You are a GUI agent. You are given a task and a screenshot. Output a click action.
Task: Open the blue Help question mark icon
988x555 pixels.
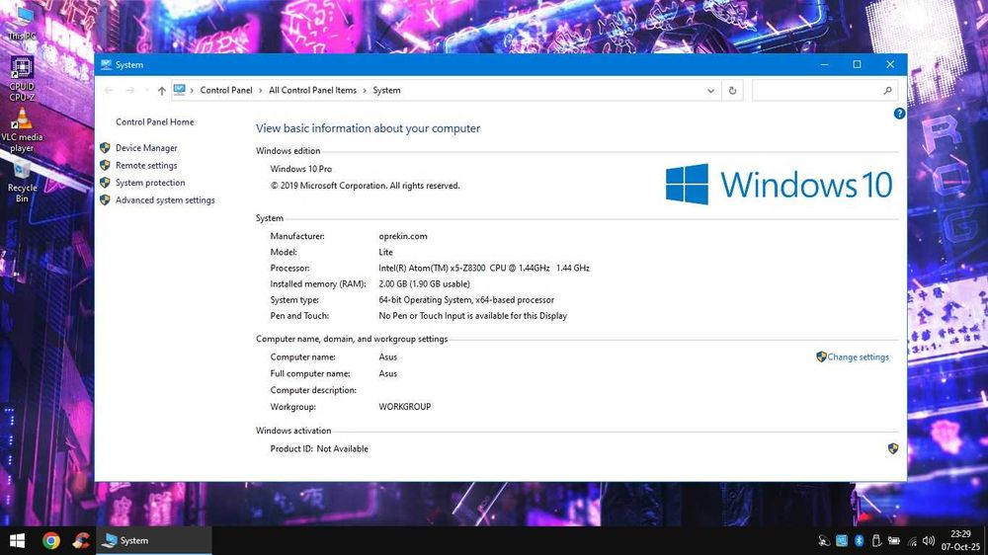899,114
